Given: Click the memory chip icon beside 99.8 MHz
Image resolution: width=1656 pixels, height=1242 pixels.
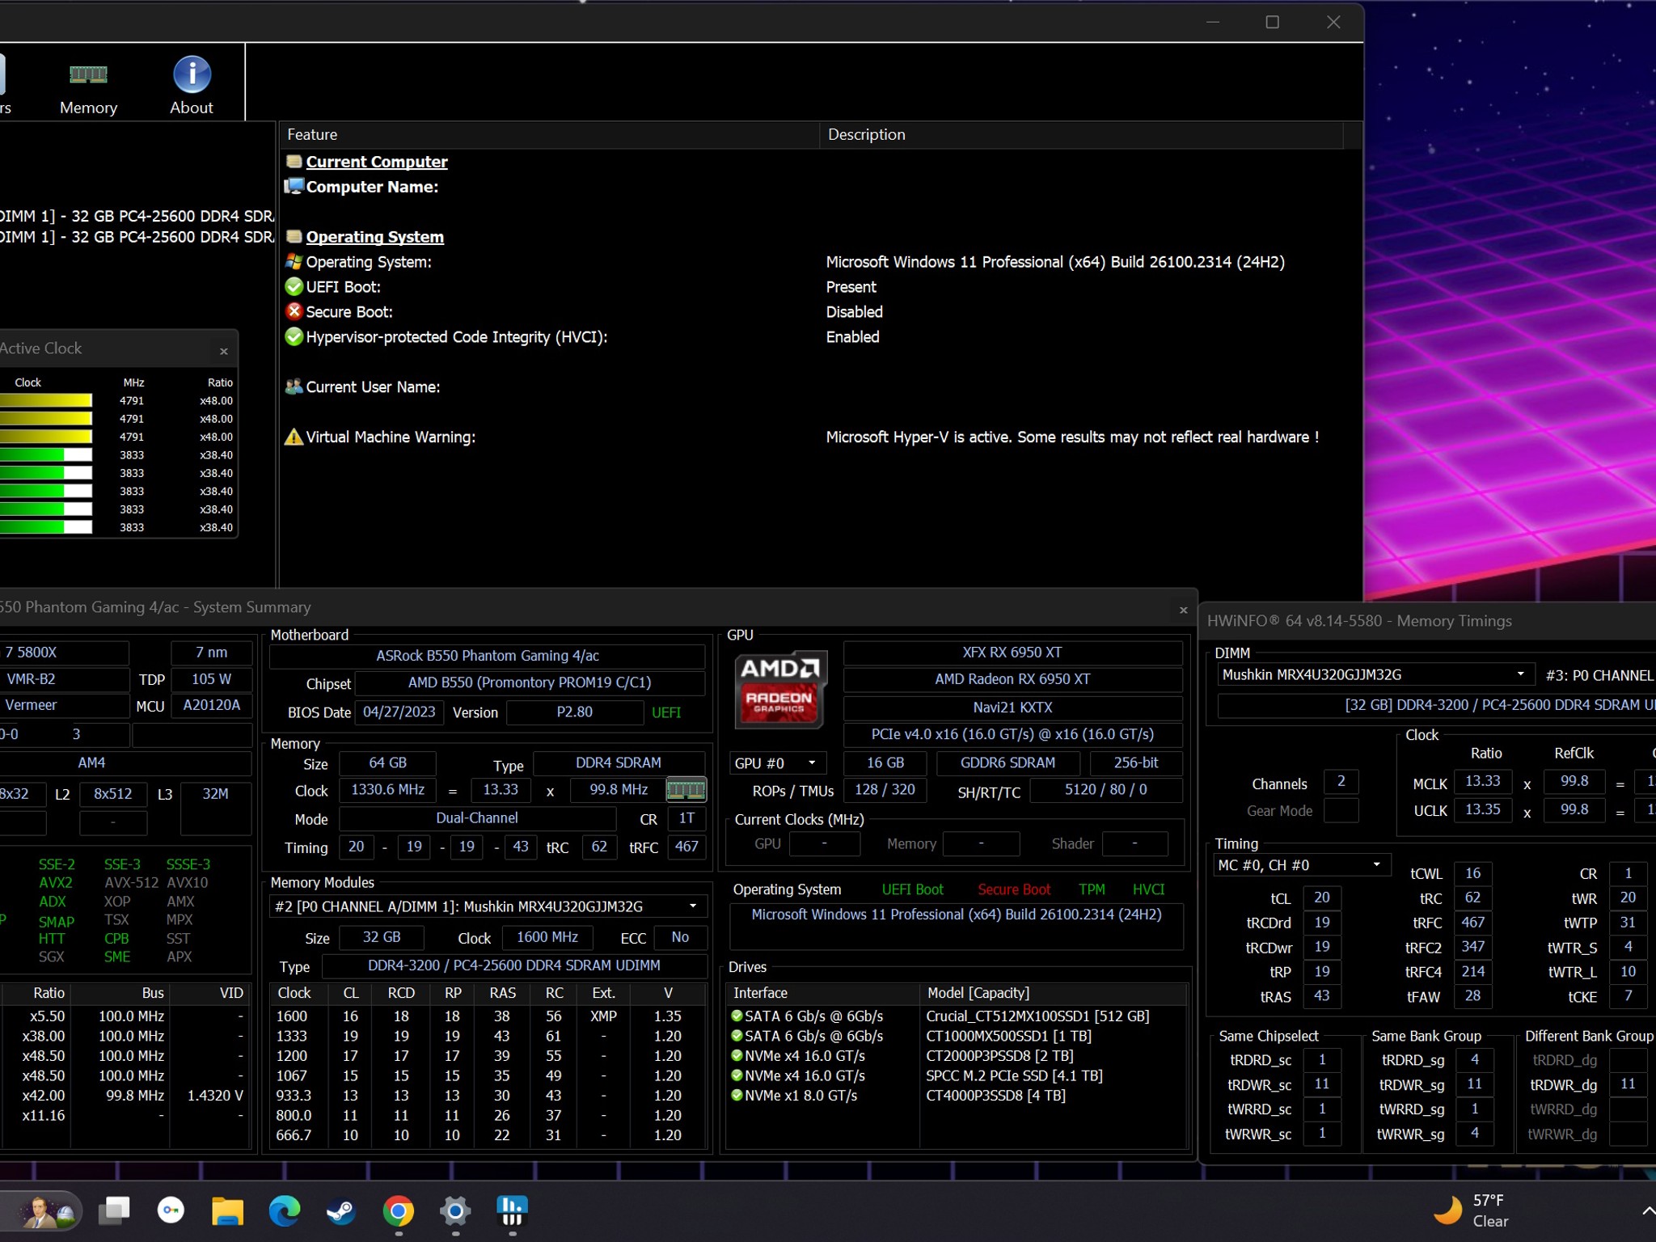Looking at the screenshot, I should tap(686, 790).
